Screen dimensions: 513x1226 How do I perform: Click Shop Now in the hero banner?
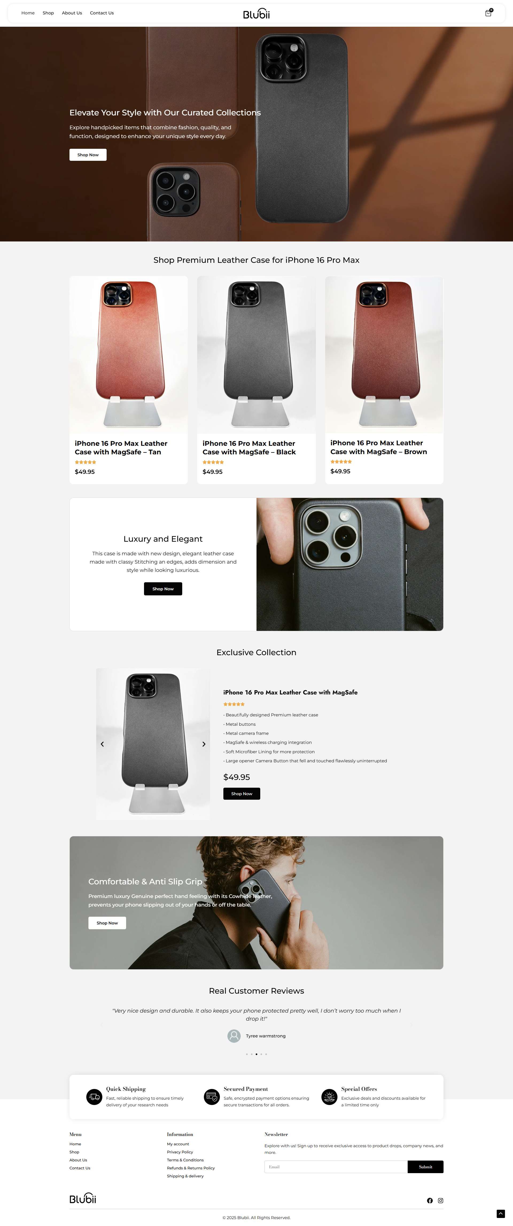pyautogui.click(x=88, y=155)
